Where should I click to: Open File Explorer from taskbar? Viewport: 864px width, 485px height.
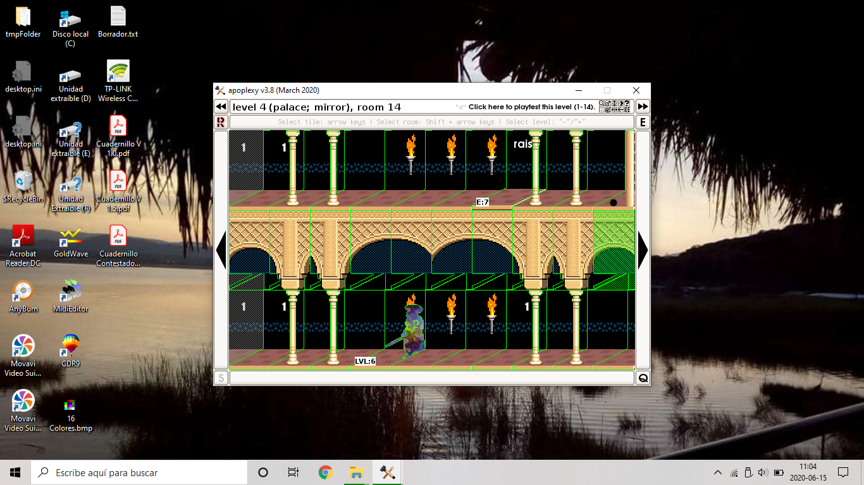coord(356,472)
